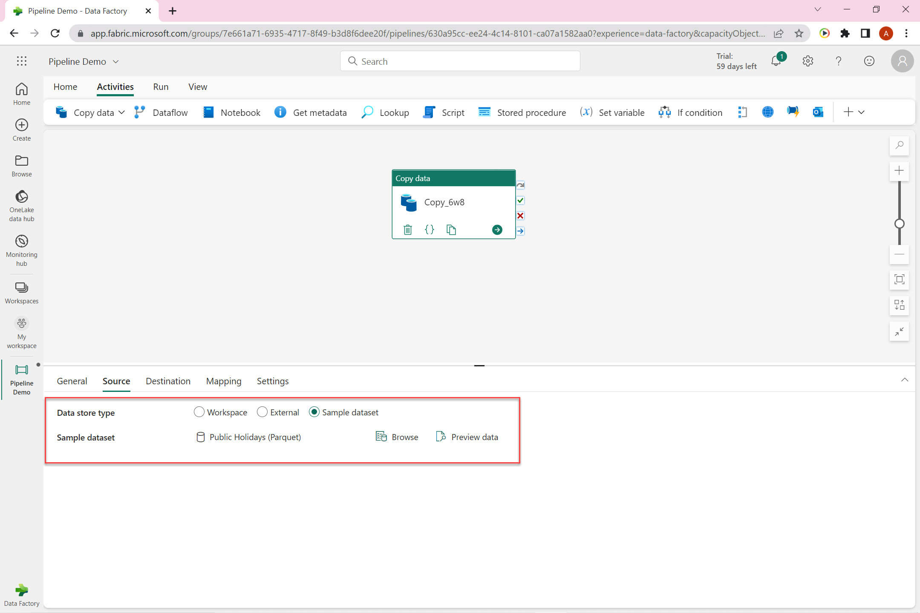Expand the Copy data dropdown arrow
This screenshot has height=613, width=920.
[x=122, y=112]
